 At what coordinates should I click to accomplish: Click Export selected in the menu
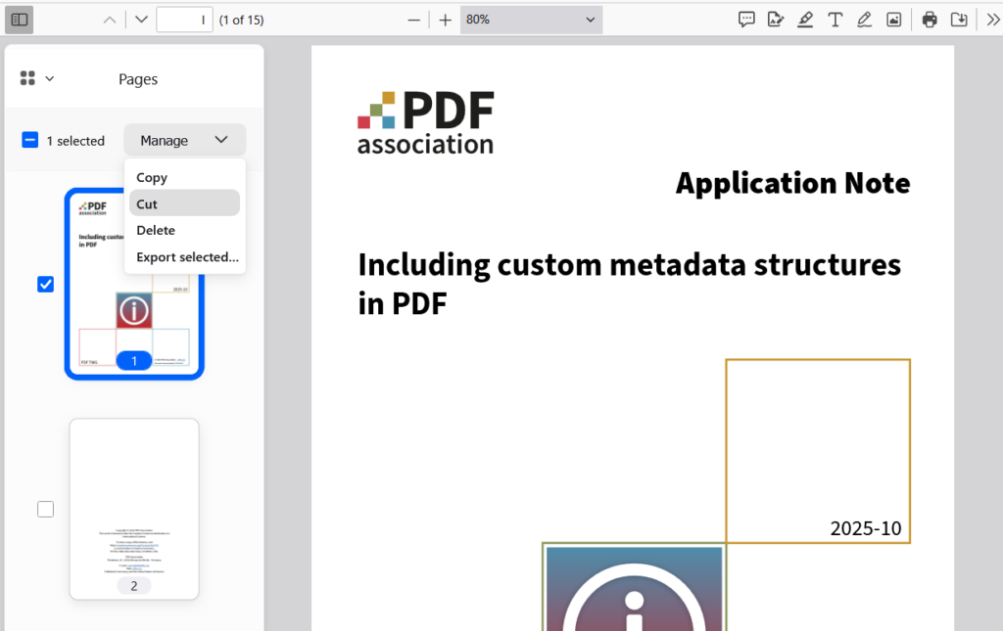(186, 256)
